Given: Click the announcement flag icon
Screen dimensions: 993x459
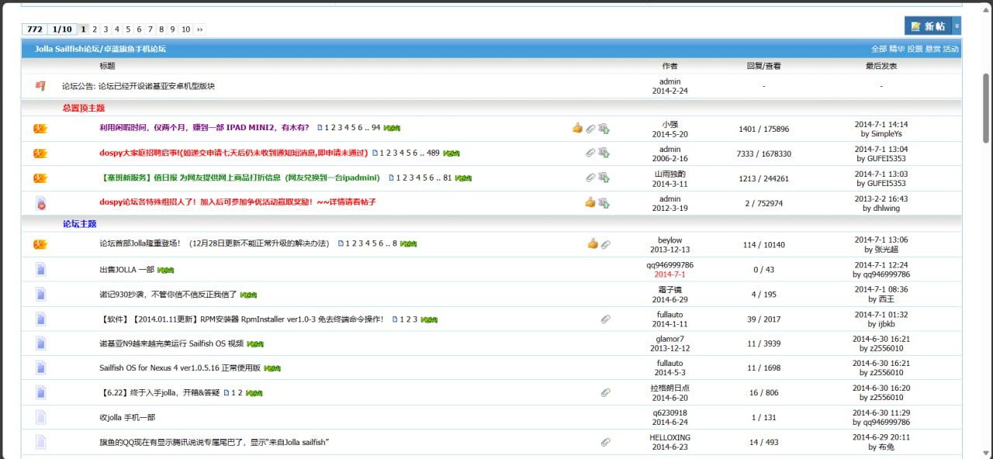Looking at the screenshot, I should click(40, 86).
